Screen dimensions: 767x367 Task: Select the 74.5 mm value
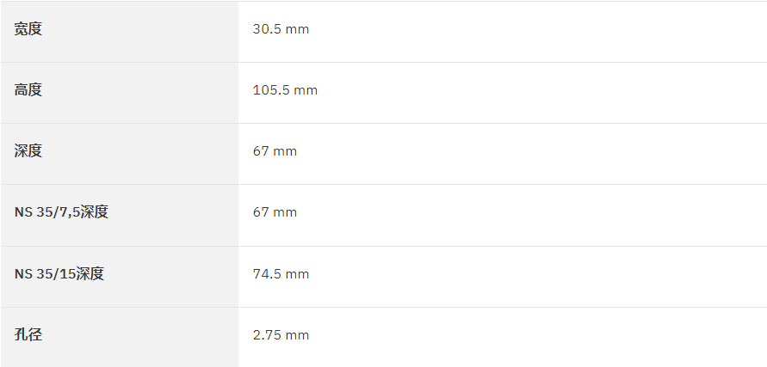(281, 273)
